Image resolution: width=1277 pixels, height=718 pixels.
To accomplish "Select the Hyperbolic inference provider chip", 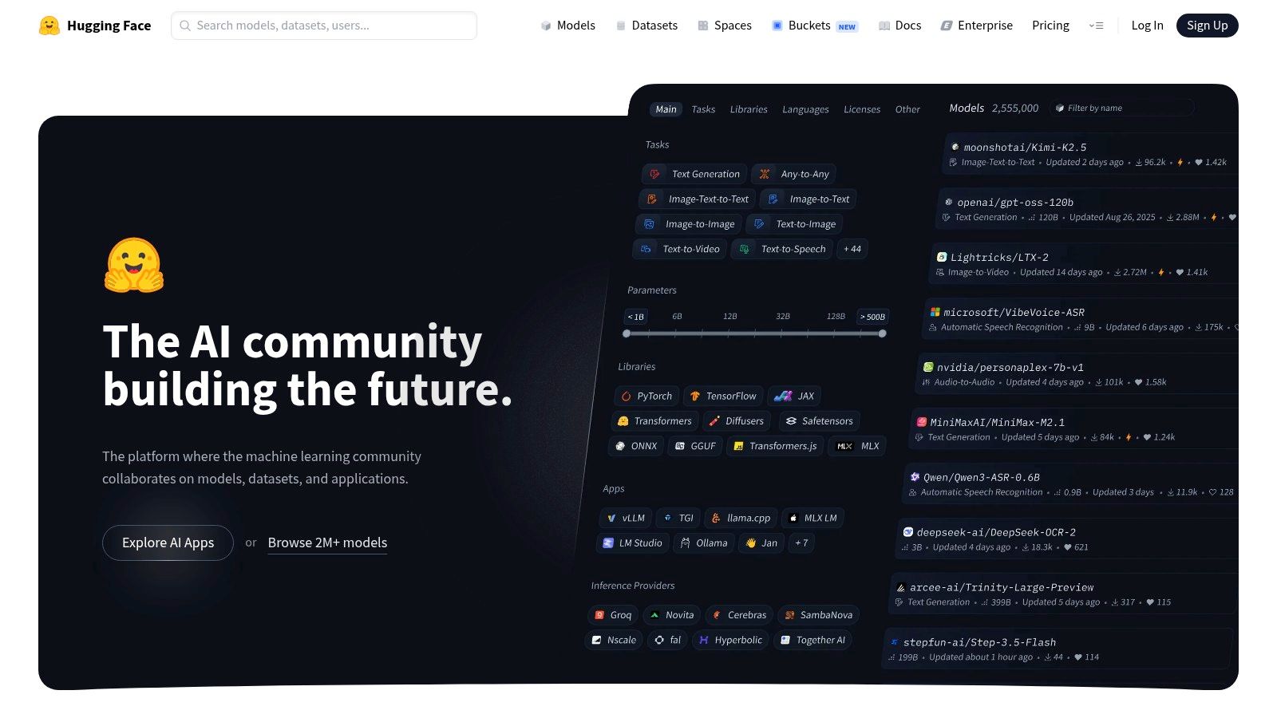I will pyautogui.click(x=730, y=640).
